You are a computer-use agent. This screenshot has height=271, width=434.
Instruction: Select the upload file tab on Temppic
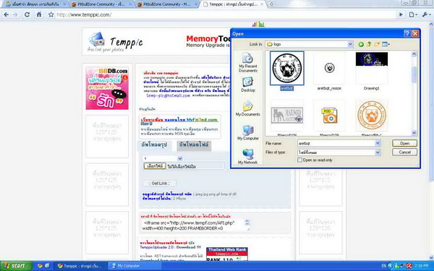pos(194,145)
